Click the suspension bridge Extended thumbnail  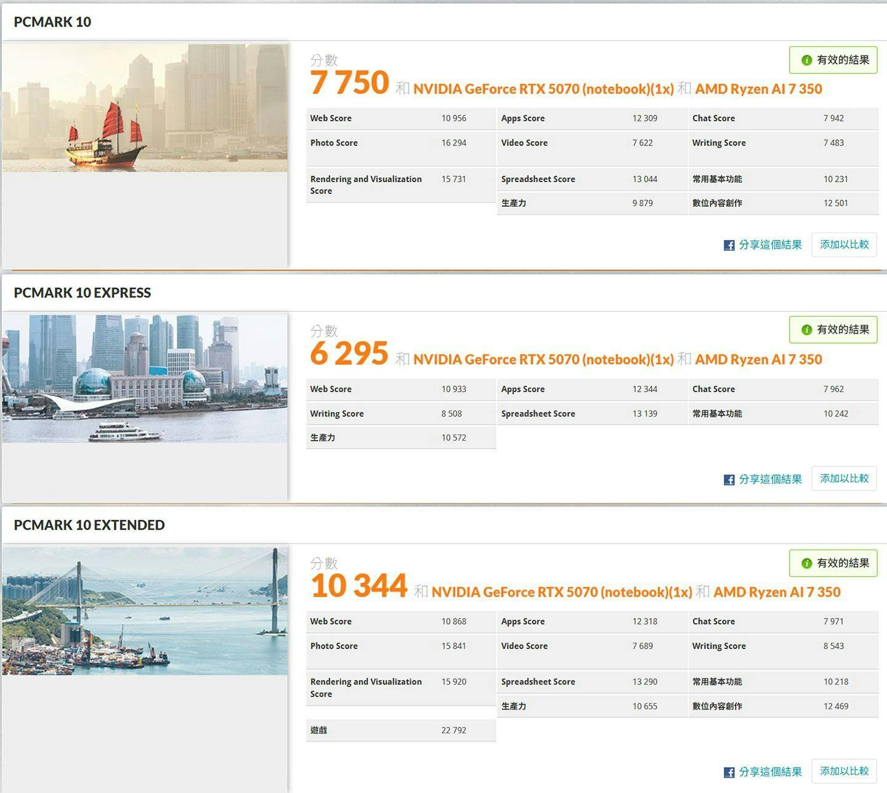click(145, 611)
